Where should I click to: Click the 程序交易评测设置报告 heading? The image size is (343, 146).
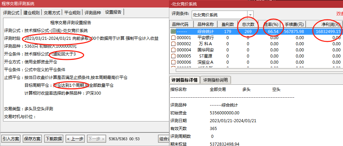tap(71, 22)
